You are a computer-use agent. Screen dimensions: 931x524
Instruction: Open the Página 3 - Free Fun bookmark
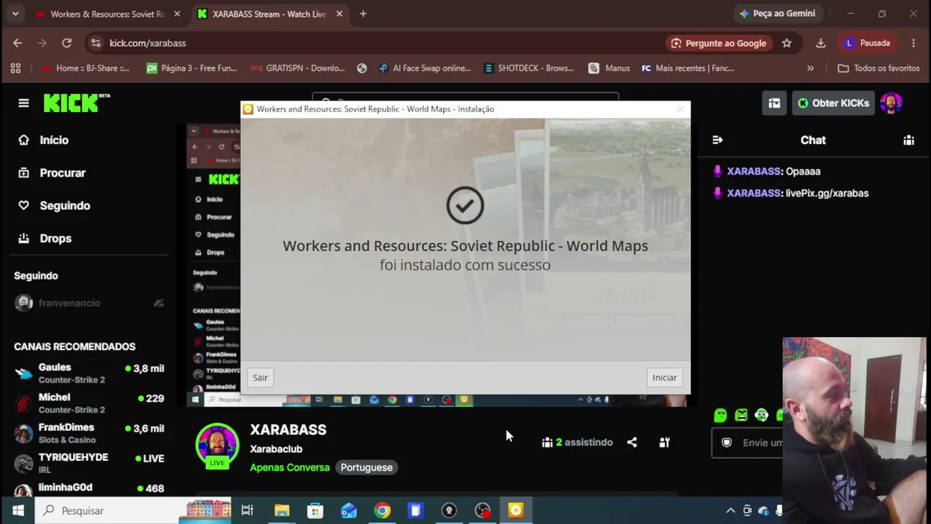click(x=192, y=68)
